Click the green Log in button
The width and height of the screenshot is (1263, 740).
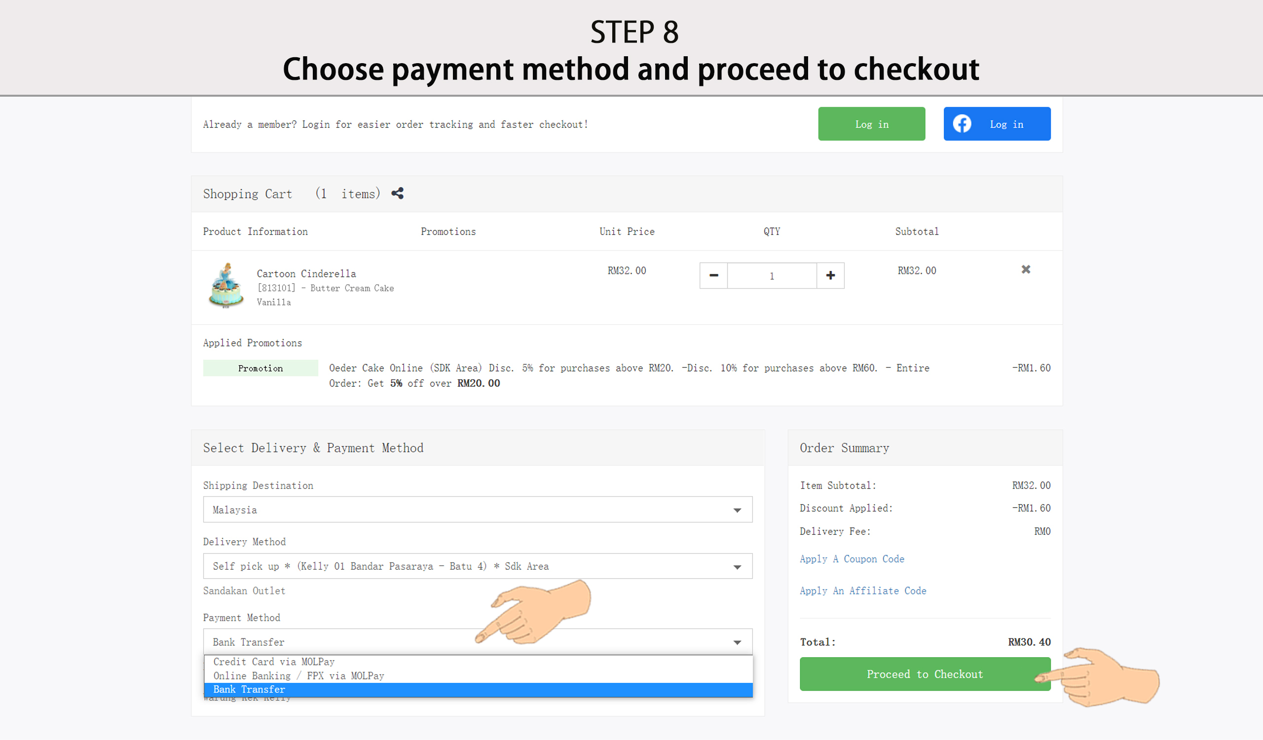tap(871, 124)
